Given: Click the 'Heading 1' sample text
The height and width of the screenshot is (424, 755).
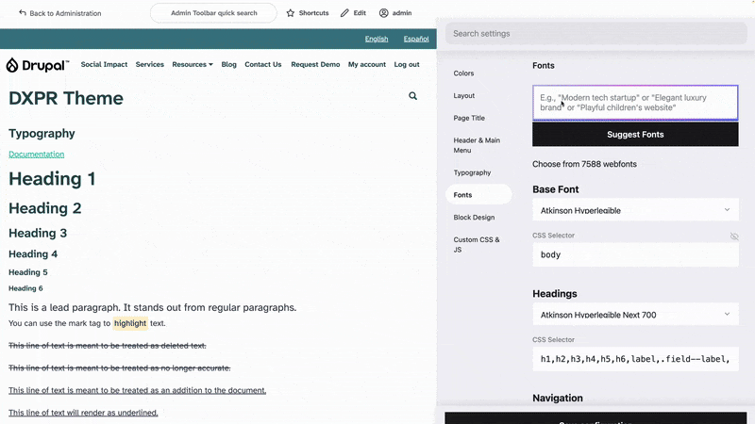Looking at the screenshot, I should (52, 179).
